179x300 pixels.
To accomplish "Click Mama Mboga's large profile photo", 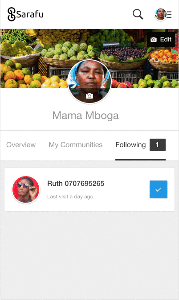I will 89,82.
